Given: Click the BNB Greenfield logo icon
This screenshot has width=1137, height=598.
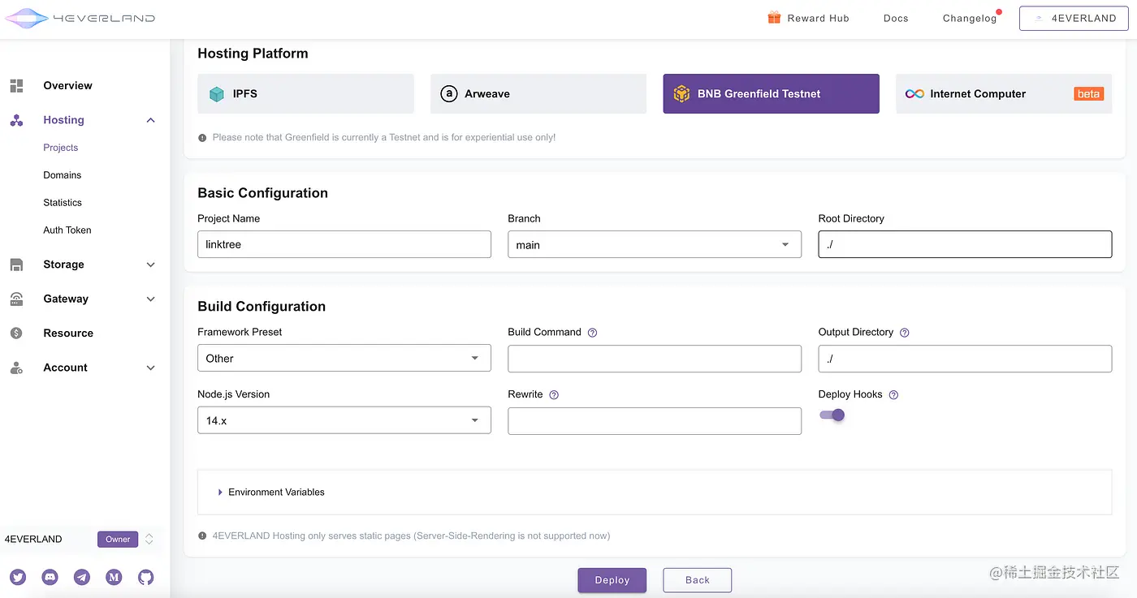Looking at the screenshot, I should click(681, 94).
